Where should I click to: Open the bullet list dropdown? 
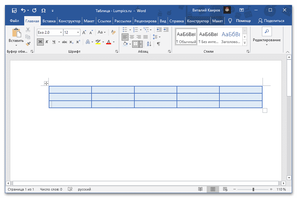[x=130, y=30]
